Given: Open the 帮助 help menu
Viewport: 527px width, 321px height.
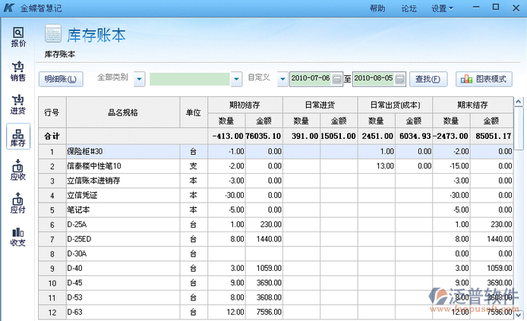Looking at the screenshot, I should pos(377,8).
